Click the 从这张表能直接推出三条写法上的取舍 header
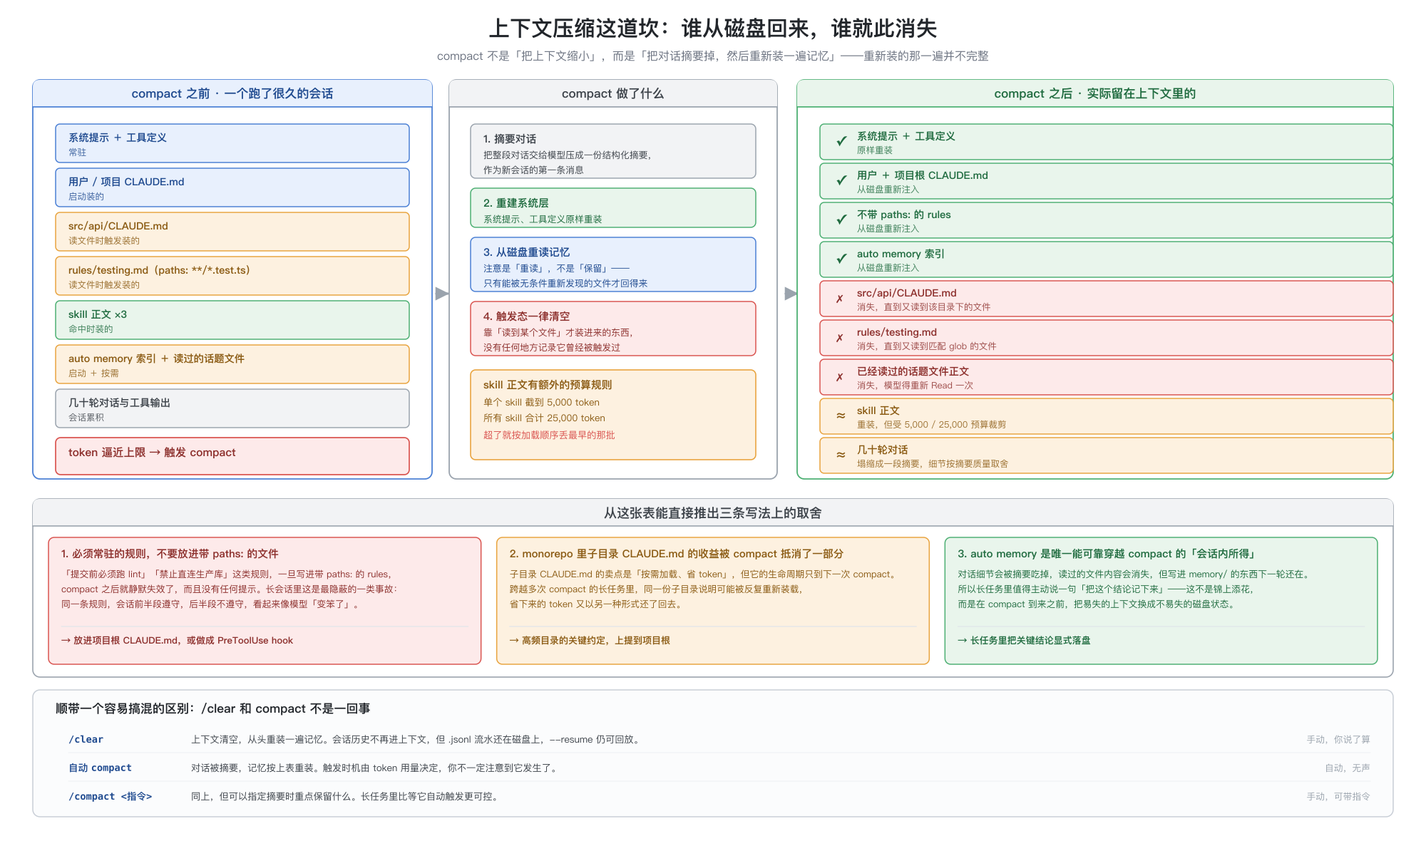 click(x=713, y=512)
